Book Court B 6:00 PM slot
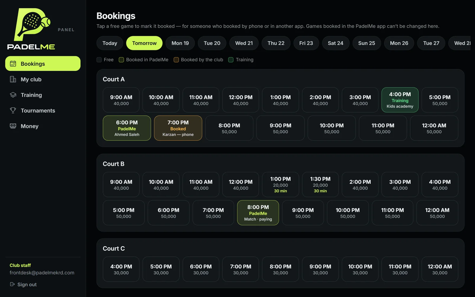This screenshot has height=297, width=475. click(x=168, y=213)
